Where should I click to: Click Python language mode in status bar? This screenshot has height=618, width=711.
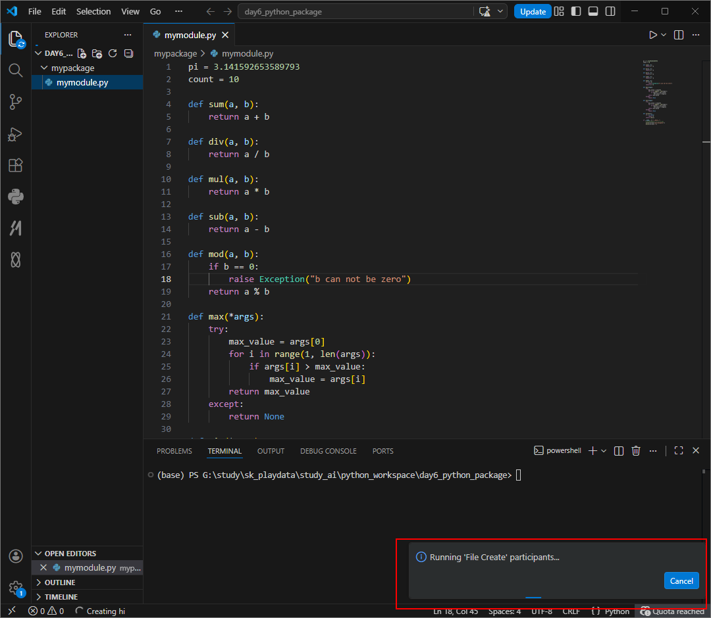pyautogui.click(x=617, y=611)
